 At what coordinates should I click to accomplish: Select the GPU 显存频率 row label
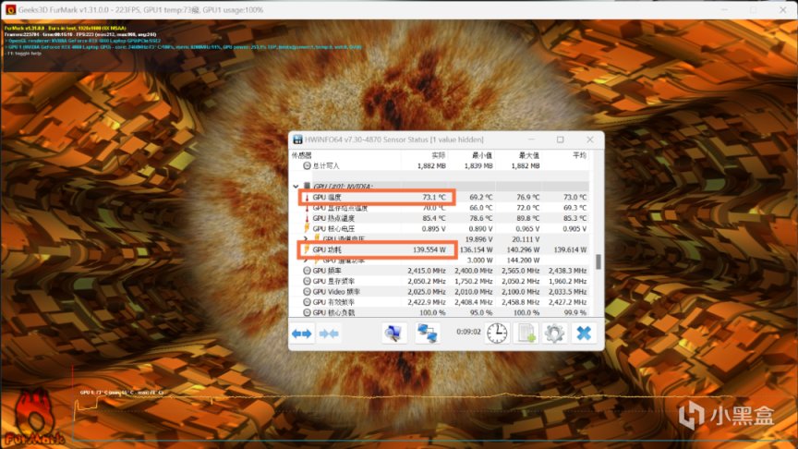333,281
